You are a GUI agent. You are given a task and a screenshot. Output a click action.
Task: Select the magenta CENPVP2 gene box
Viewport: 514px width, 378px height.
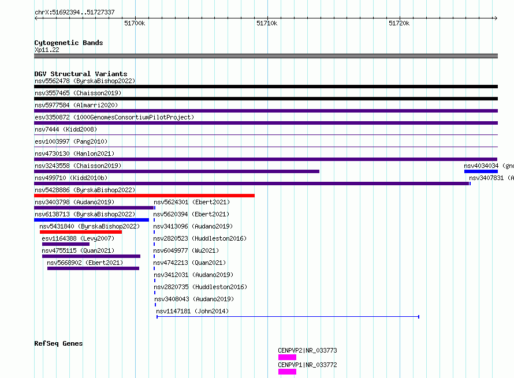(287, 357)
